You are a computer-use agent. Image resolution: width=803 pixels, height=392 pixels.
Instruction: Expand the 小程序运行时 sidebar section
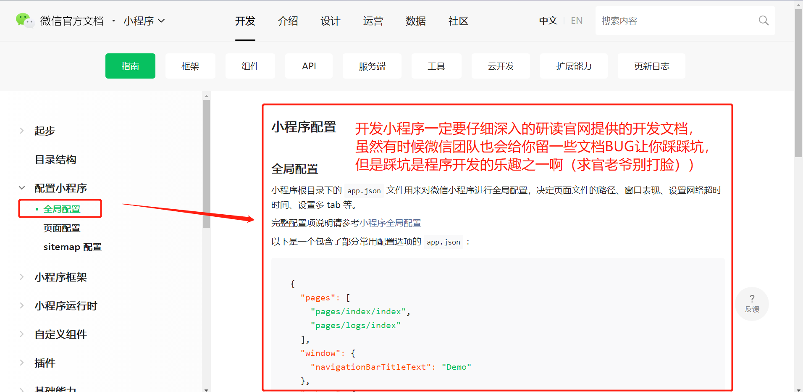click(22, 305)
